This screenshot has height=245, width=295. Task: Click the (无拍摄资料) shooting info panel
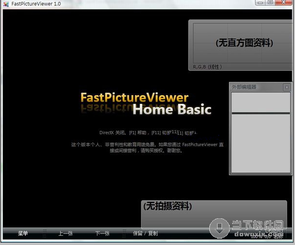click(214, 214)
